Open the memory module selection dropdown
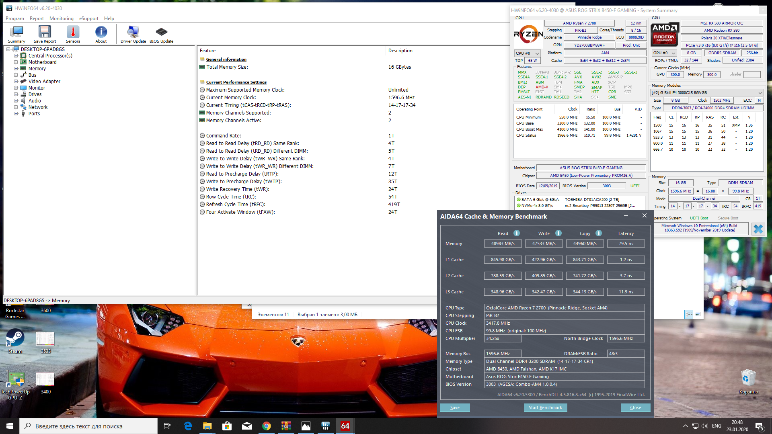Image resolution: width=772 pixels, height=434 pixels. pyautogui.click(x=707, y=93)
